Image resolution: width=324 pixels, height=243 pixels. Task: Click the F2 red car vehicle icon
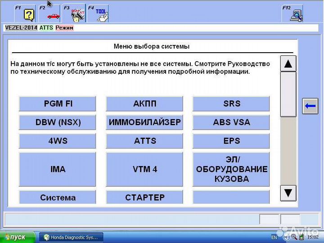point(54,15)
